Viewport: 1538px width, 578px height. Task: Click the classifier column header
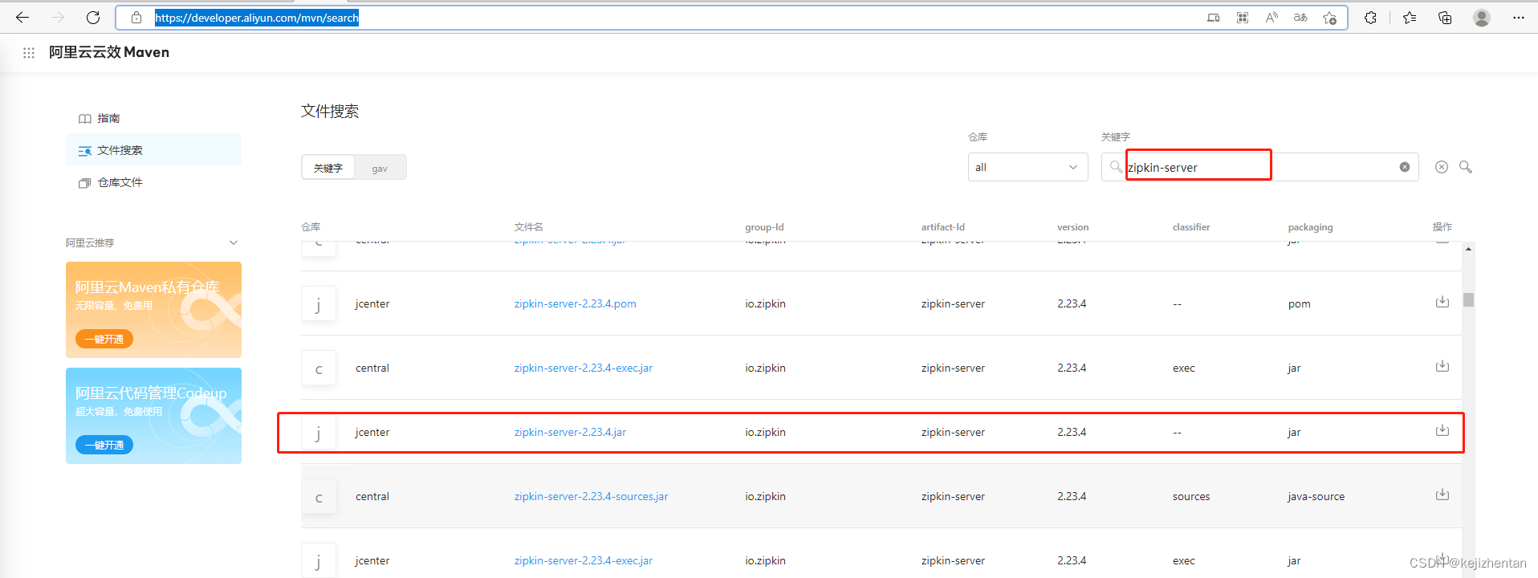(x=1191, y=227)
